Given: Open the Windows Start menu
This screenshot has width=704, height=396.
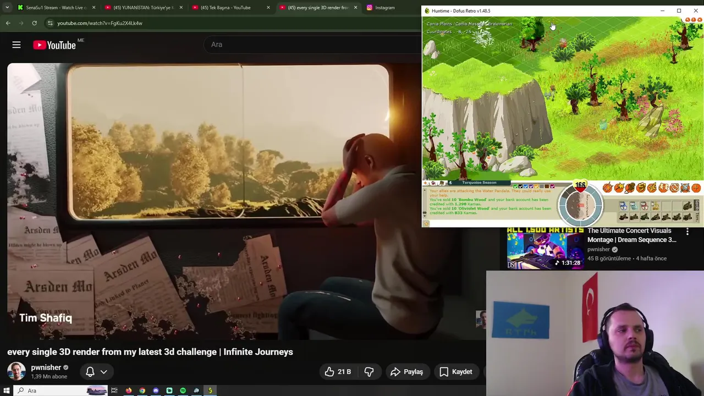Looking at the screenshot, I should tap(7, 391).
